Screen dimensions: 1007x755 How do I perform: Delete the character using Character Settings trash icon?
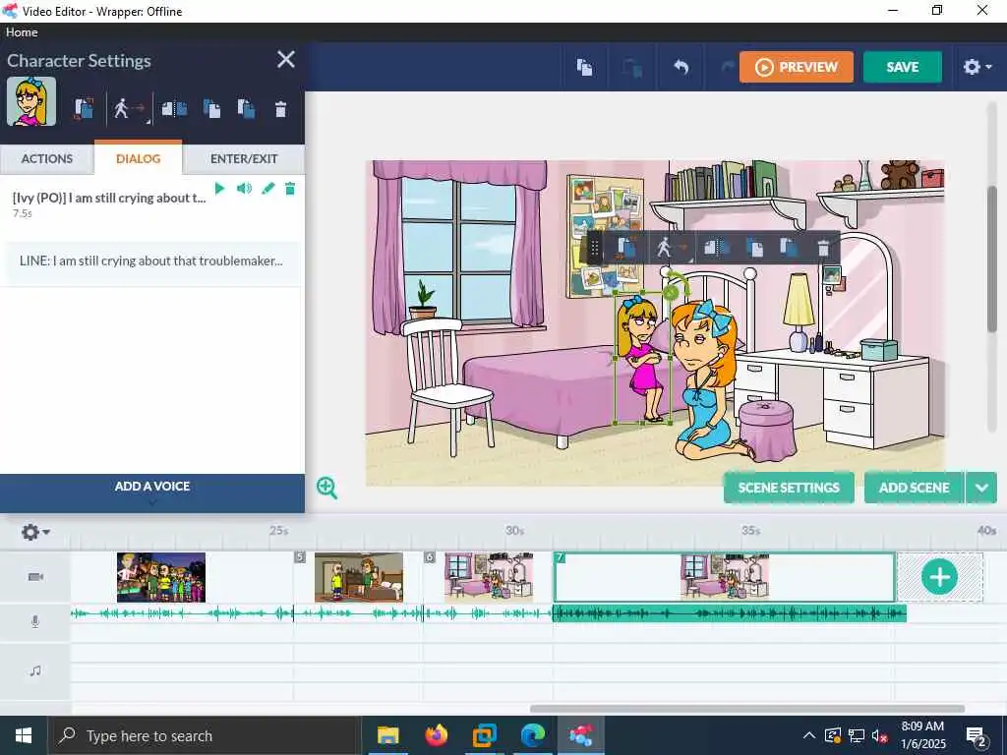280,109
